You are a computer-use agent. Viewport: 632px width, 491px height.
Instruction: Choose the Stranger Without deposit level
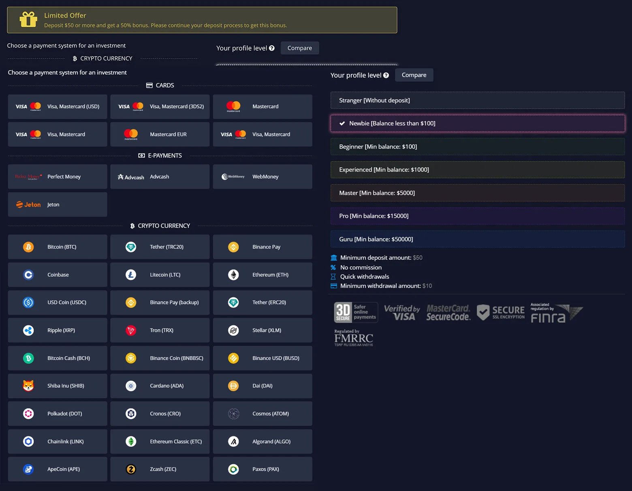(478, 100)
